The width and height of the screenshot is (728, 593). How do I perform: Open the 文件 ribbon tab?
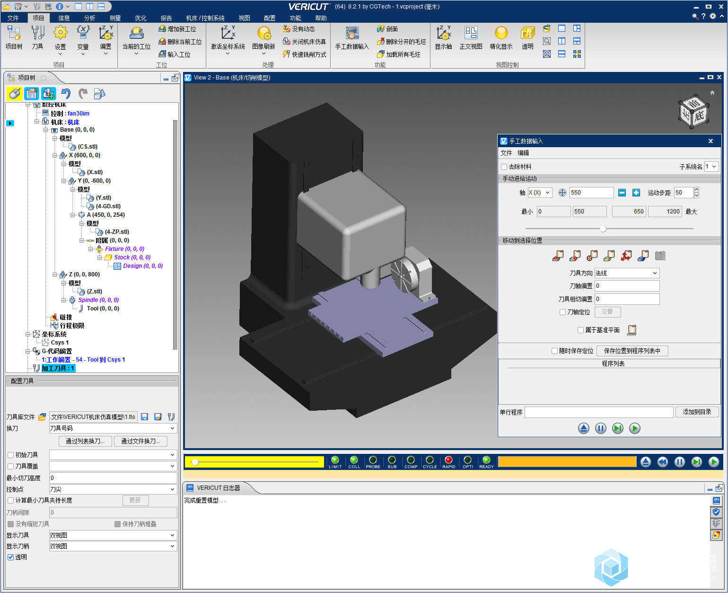click(x=13, y=18)
